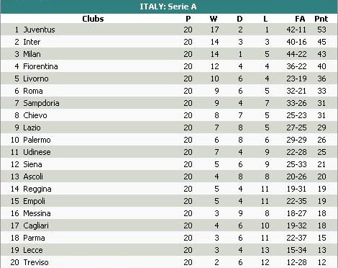338x268 pixels.
Task: Click the Pnt column header
Action: pyautogui.click(x=321, y=19)
